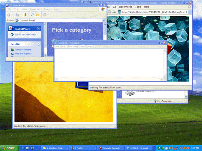Open the Windows Explorer taskbar group dropdown
The height and width of the screenshot is (151, 202).
(x=68, y=148)
